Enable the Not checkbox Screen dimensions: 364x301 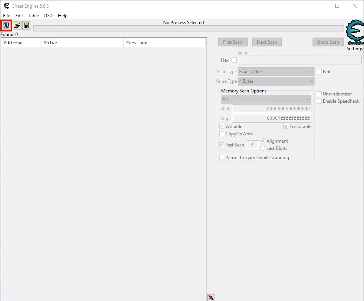tap(319, 72)
